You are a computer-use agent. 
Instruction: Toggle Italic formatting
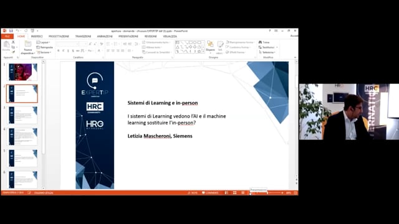coord(64,51)
